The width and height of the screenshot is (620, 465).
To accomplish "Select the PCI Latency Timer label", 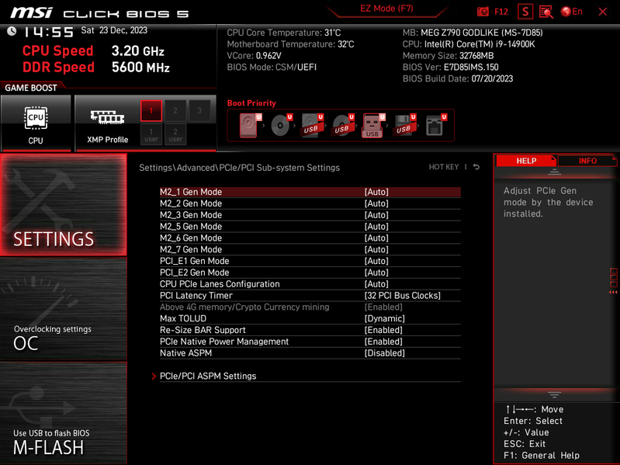I will coord(196,295).
